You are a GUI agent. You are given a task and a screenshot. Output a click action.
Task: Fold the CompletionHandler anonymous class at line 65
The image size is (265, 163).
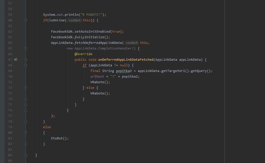(x=26, y=48)
